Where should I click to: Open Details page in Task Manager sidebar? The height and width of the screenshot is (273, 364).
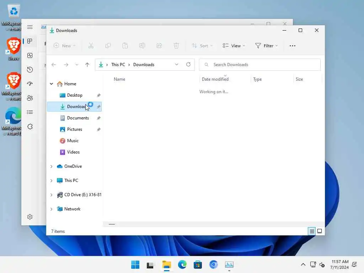[30, 112]
